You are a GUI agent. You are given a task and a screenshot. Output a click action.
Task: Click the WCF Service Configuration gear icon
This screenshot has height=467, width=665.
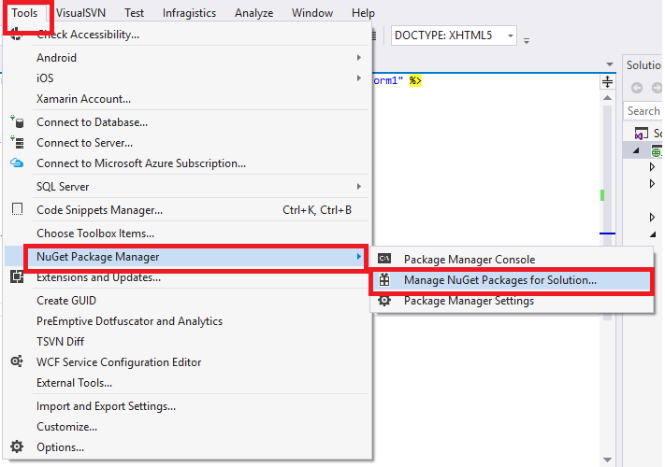17,361
